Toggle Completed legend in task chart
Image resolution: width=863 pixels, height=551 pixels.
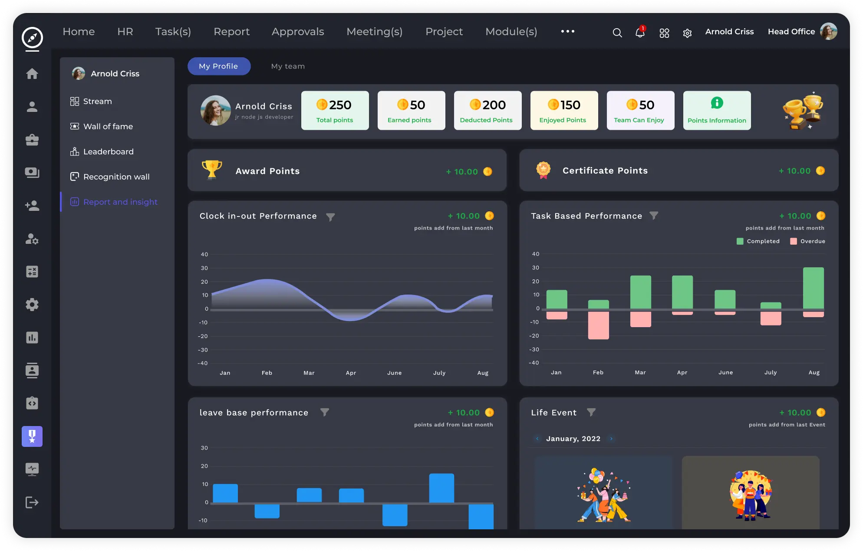[x=758, y=241]
